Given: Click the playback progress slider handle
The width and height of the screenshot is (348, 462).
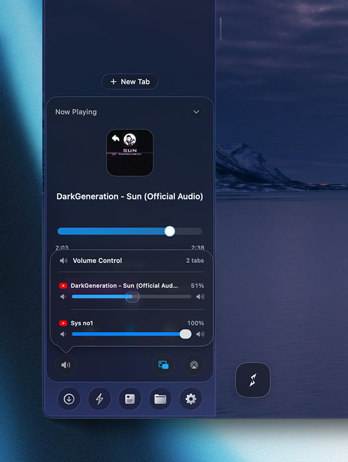Looking at the screenshot, I should click(x=170, y=231).
